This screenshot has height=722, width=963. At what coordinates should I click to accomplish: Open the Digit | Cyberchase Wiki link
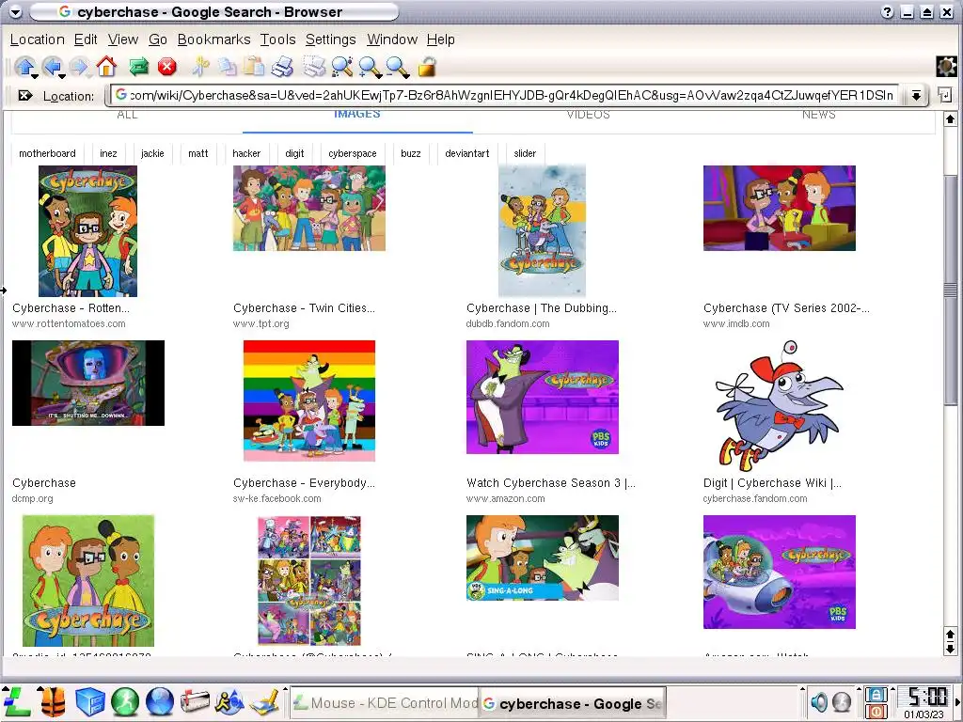point(772,483)
